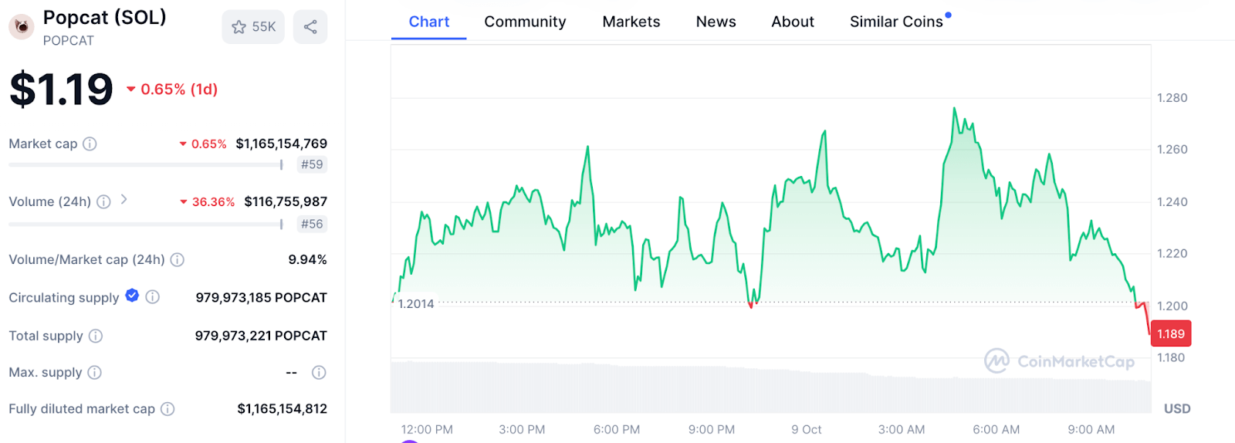The image size is (1235, 443).
Task: Open the Circulating supply info icon
Action: [153, 297]
